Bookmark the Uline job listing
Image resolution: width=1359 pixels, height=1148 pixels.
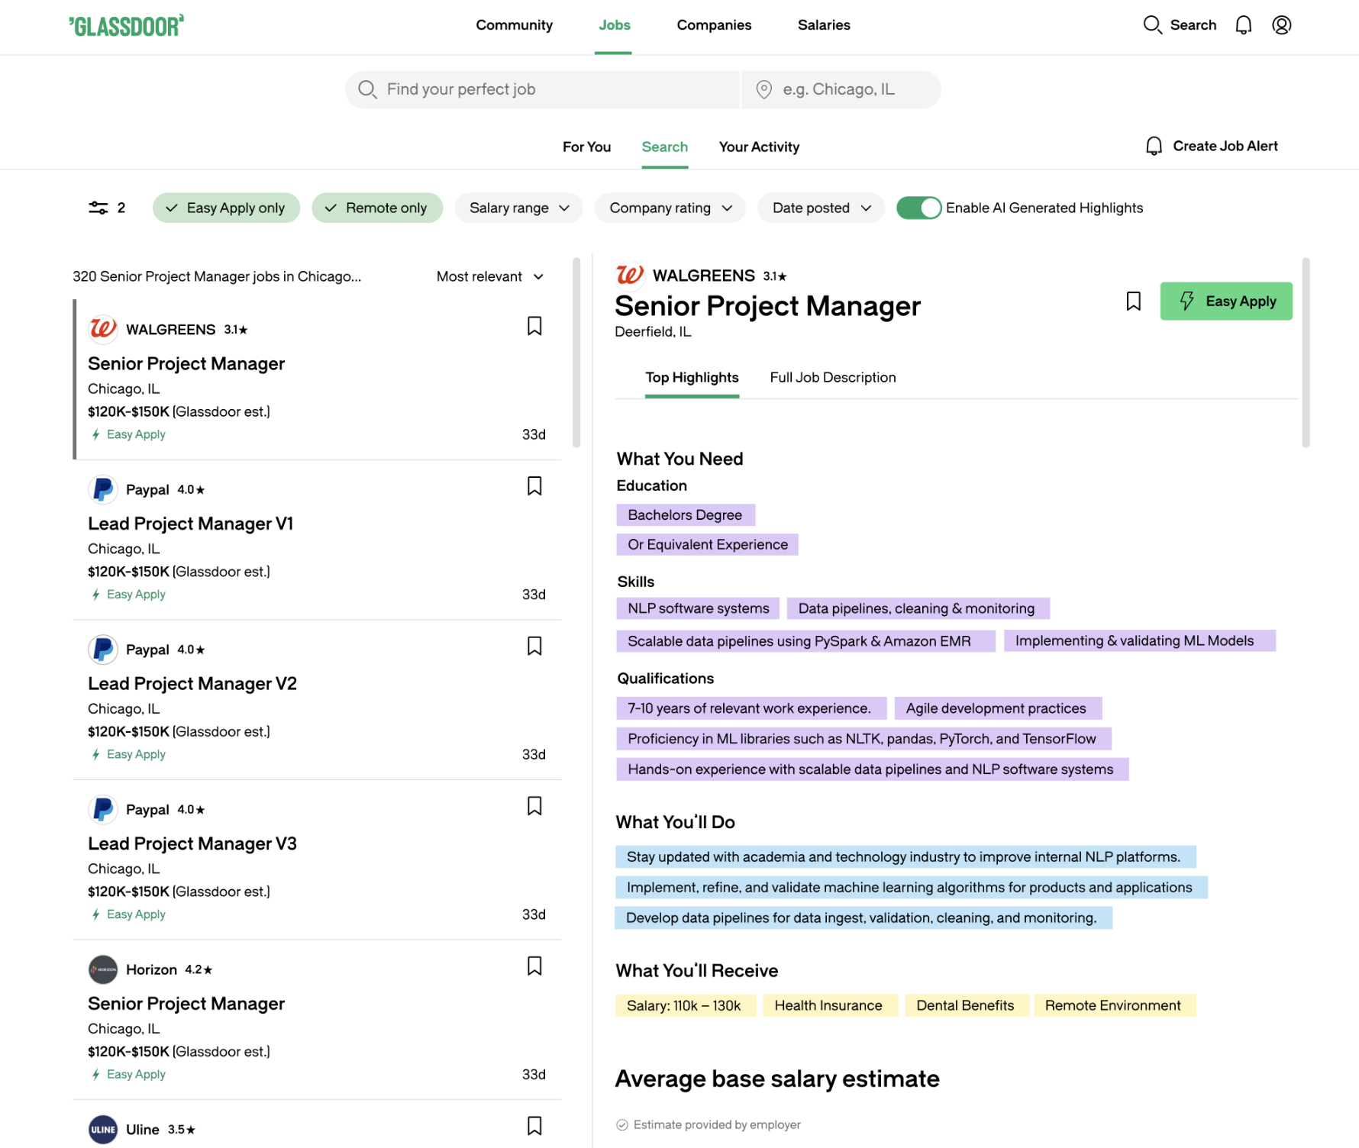(x=534, y=1126)
